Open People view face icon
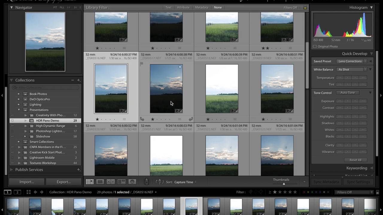Viewport: 383px width, 215px height. 132,182
